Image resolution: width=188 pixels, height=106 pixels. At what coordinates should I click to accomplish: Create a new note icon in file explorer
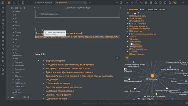(x=12, y=8)
